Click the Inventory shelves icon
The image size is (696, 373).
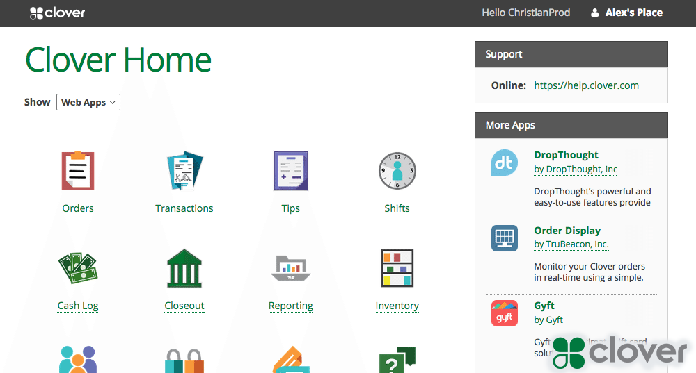[397, 268]
